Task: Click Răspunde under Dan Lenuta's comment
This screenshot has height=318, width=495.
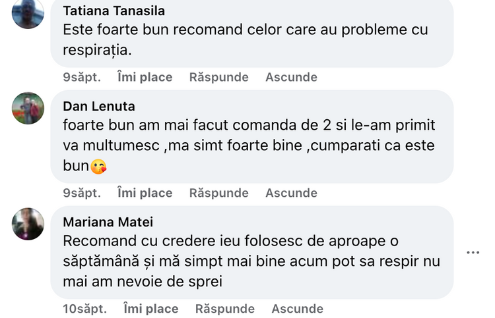Action: tap(218, 193)
